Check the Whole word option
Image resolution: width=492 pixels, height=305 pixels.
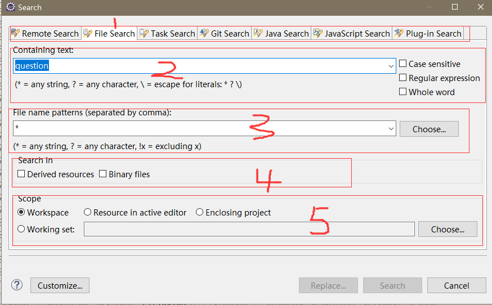tap(402, 92)
